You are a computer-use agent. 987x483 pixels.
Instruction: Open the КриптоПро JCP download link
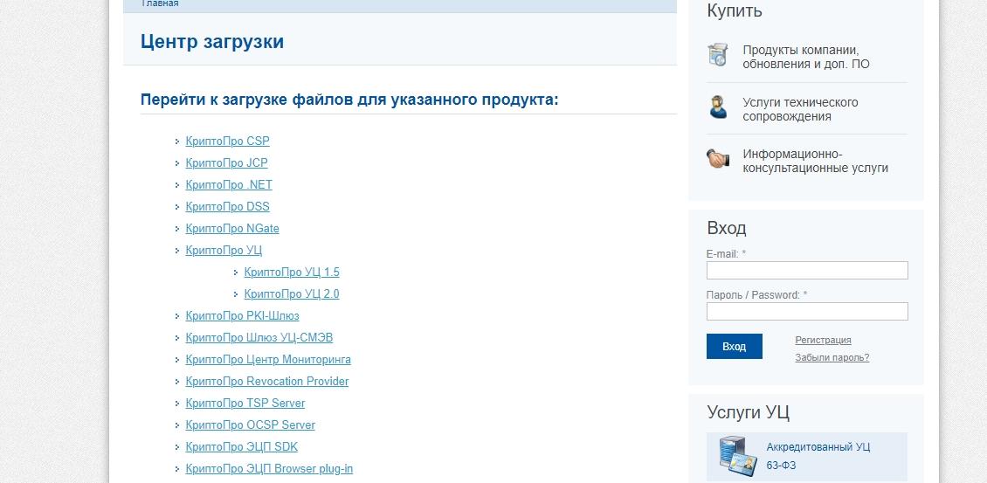point(226,163)
